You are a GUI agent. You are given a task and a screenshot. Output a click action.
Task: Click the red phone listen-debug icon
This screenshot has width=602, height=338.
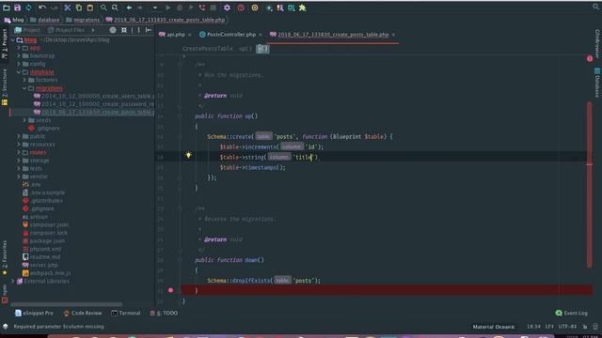202,8
